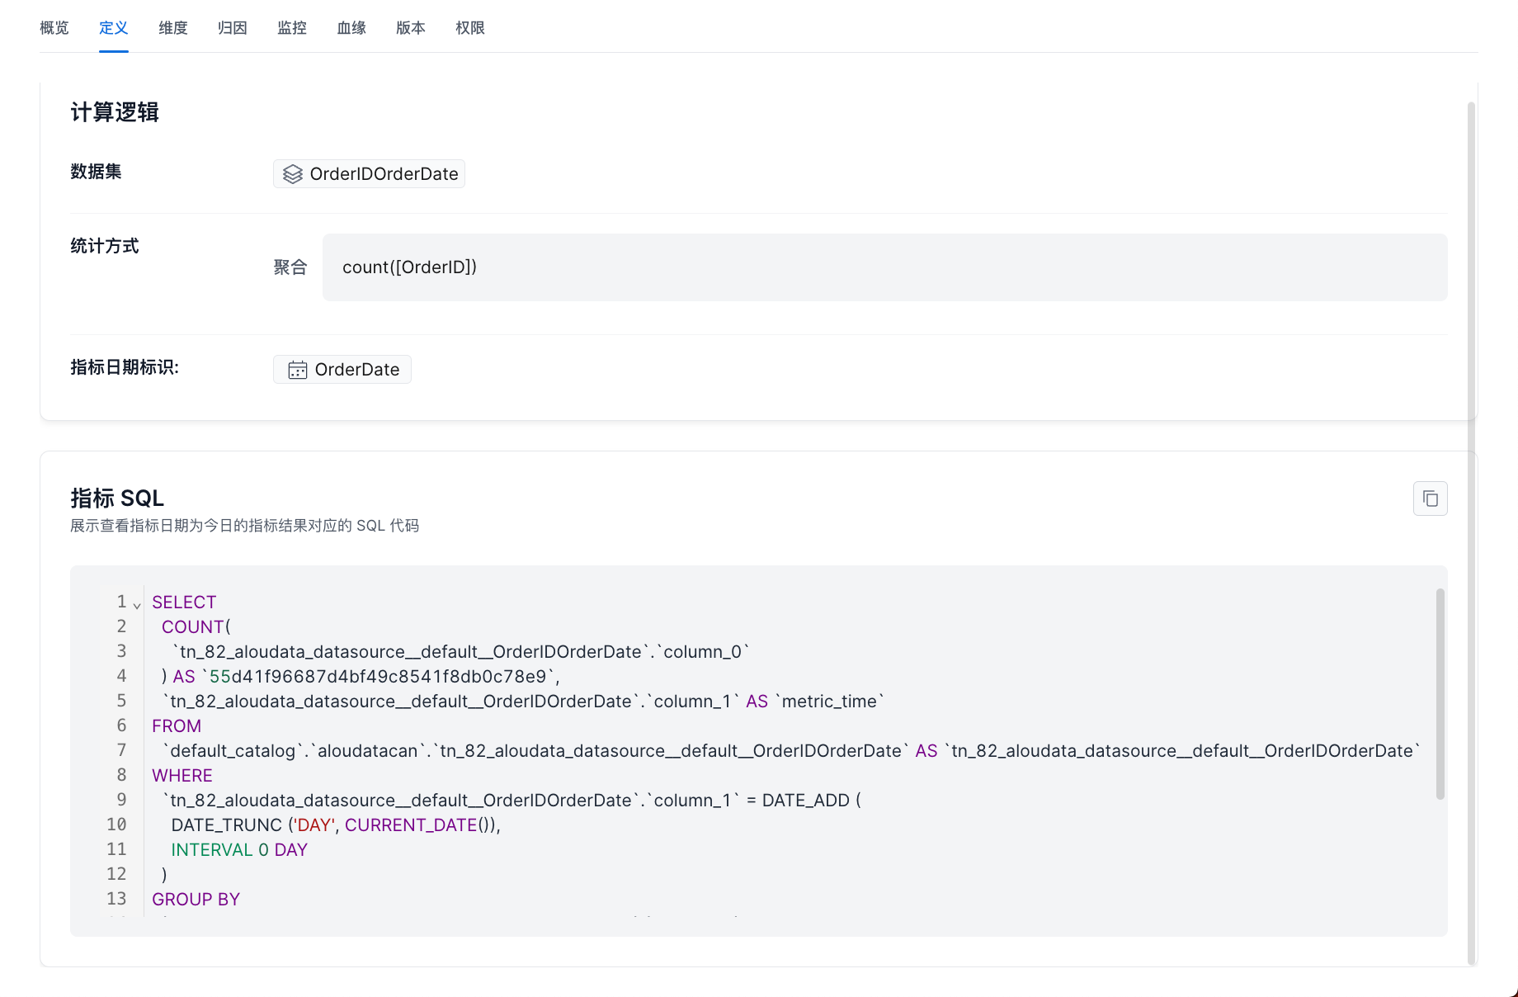Open the 监控 tab
Viewport: 1518px width, 997px height.
click(292, 28)
